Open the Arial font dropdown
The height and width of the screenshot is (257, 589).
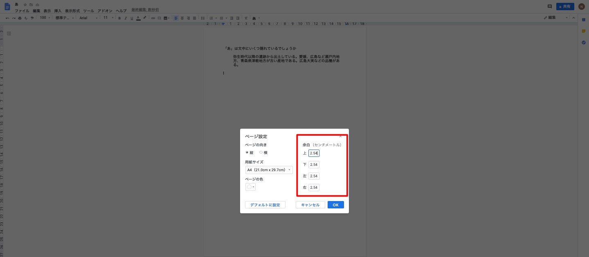click(x=89, y=18)
